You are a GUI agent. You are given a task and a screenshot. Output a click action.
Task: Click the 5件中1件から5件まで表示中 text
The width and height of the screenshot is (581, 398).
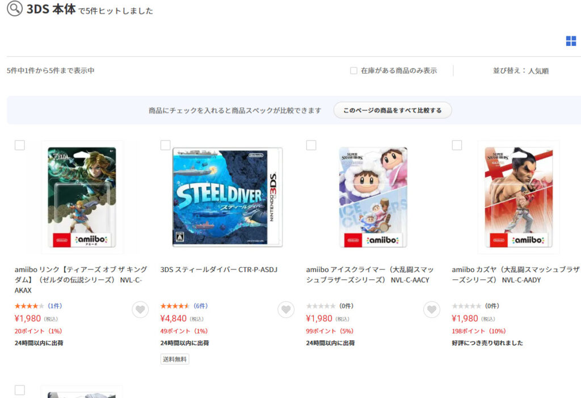(50, 71)
